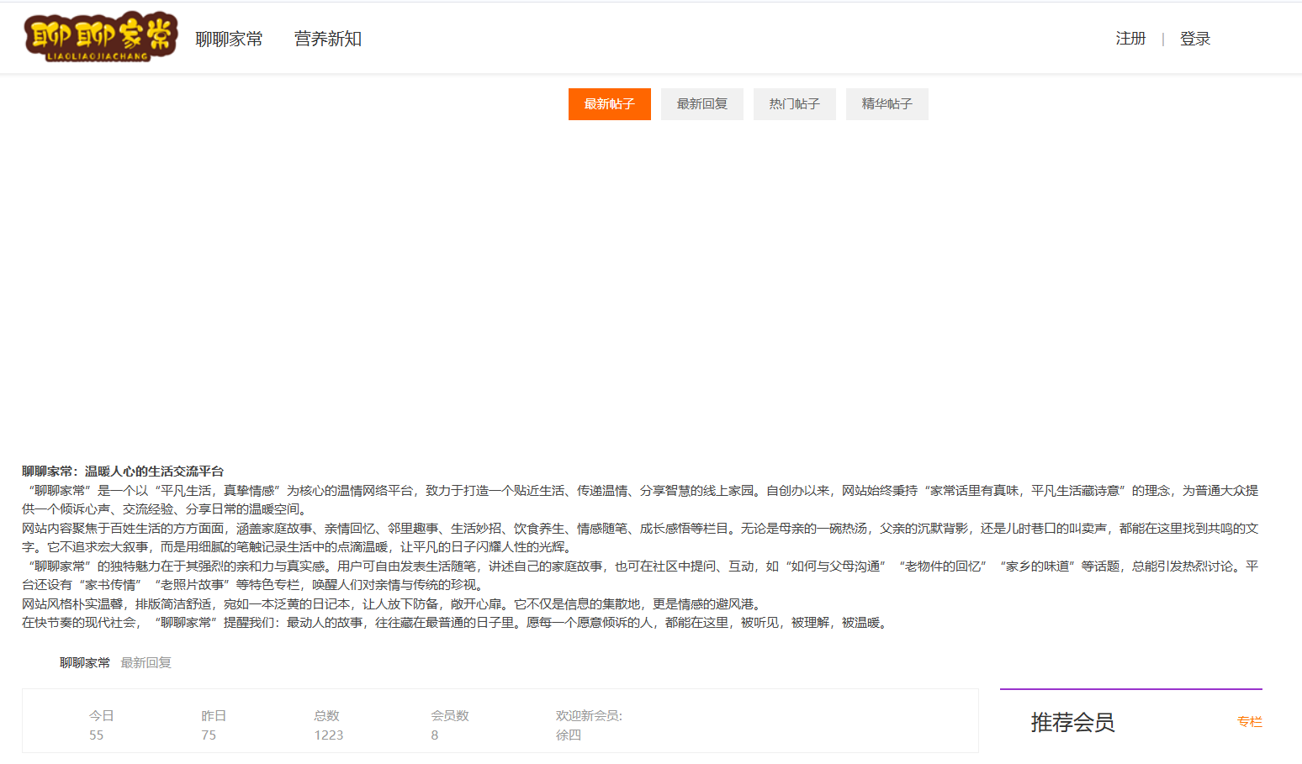Switch to the 最新回复 tab
The width and height of the screenshot is (1302, 764).
(x=701, y=103)
